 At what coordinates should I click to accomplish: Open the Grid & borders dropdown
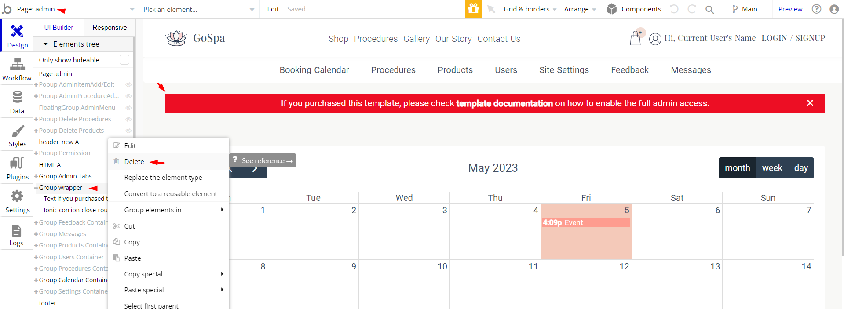click(x=530, y=9)
